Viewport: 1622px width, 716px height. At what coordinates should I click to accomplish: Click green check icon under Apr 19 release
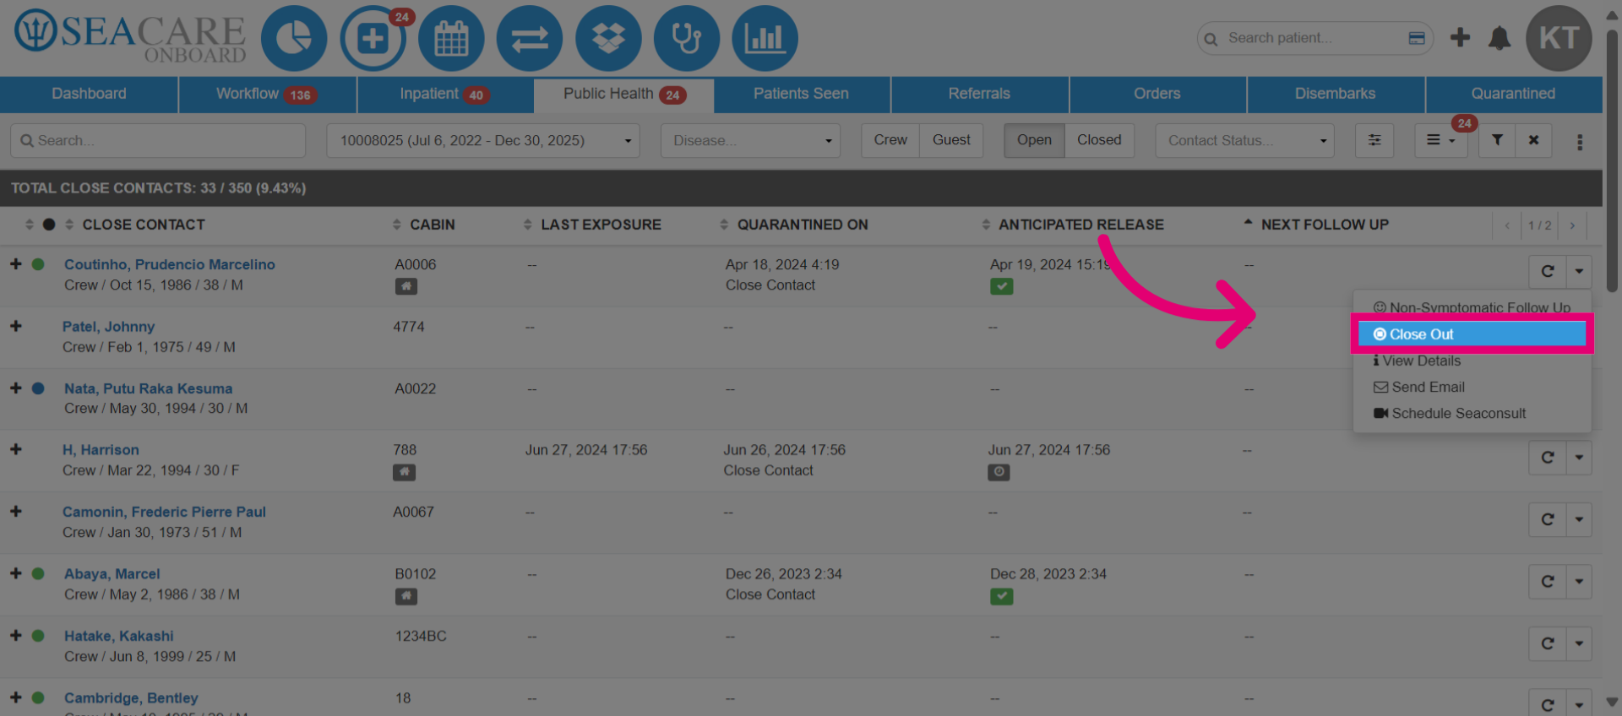coord(1002,286)
